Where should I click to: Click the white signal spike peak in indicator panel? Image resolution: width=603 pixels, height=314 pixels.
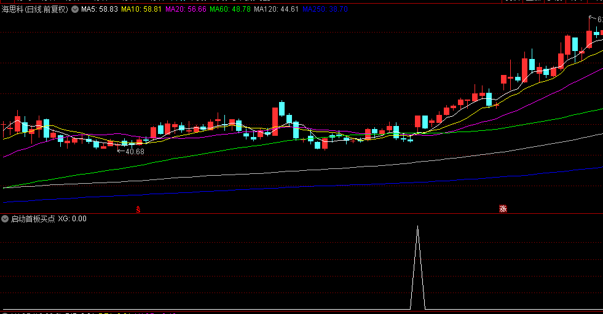tap(417, 227)
